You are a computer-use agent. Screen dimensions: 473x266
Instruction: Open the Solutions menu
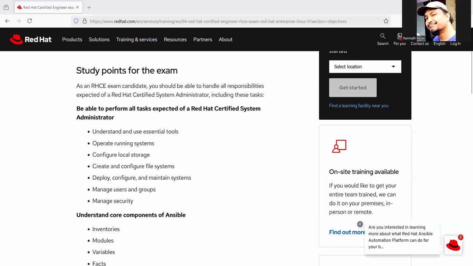click(99, 40)
